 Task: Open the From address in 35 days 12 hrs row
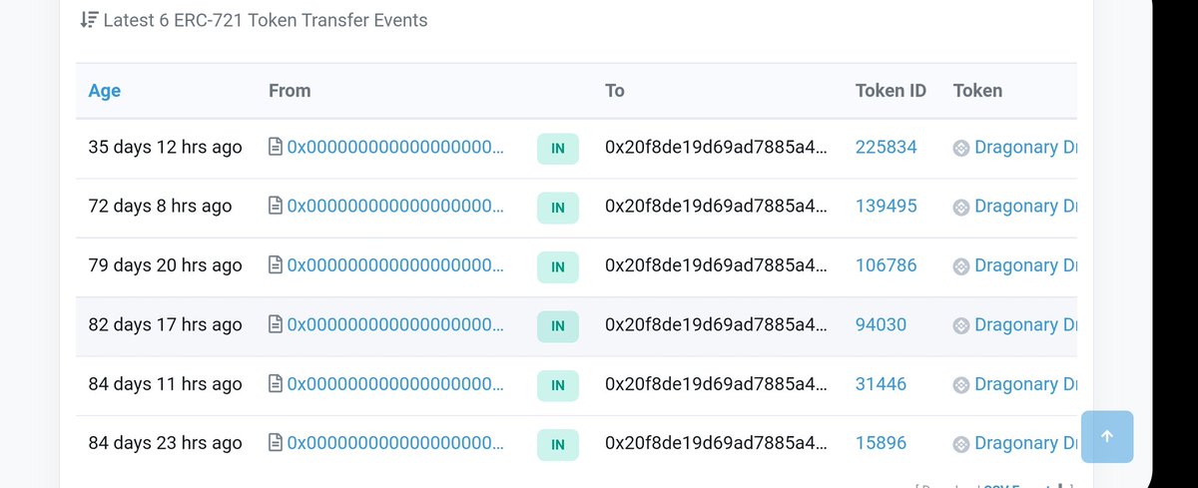coord(395,148)
